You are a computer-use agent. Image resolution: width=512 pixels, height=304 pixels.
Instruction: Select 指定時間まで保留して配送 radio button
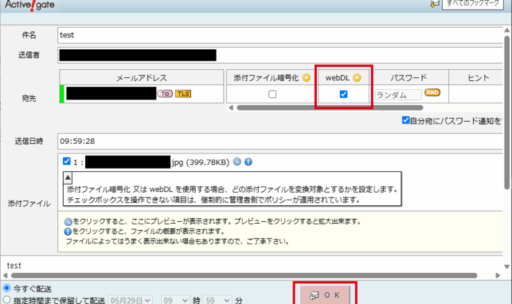[7, 299]
